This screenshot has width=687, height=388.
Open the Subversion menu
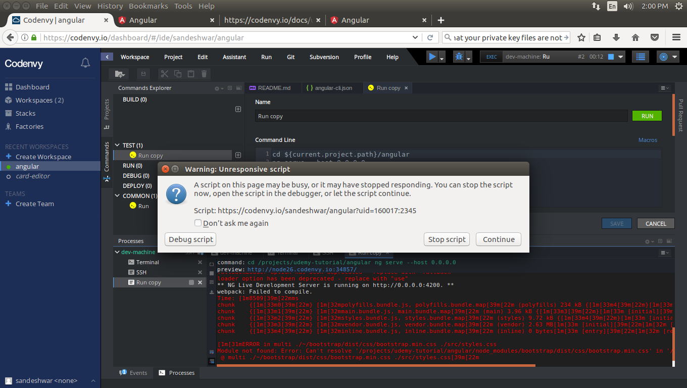(324, 57)
